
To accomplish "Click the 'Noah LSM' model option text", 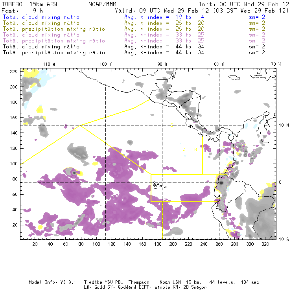I will tap(170, 282).
